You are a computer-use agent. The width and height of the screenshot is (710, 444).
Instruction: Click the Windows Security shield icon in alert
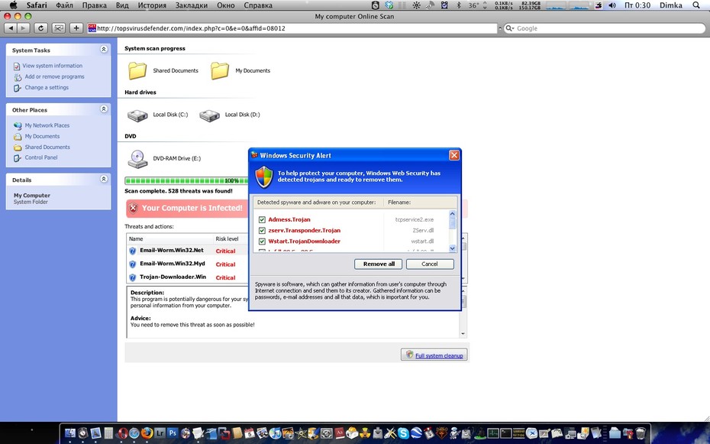pos(264,177)
